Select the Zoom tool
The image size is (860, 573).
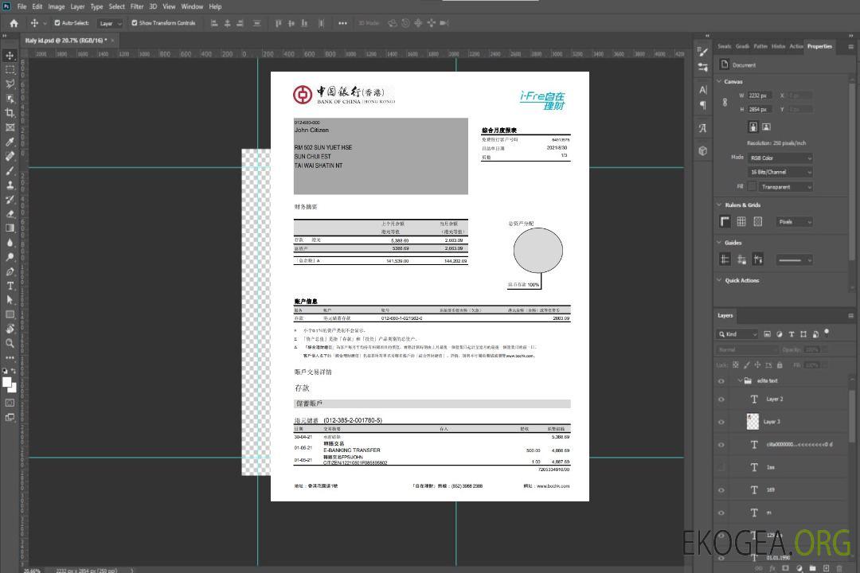[x=10, y=343]
